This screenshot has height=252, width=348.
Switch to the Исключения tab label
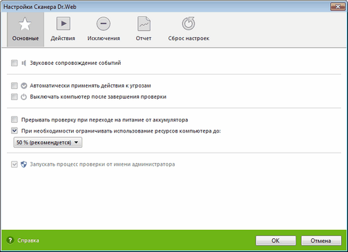tap(104, 39)
